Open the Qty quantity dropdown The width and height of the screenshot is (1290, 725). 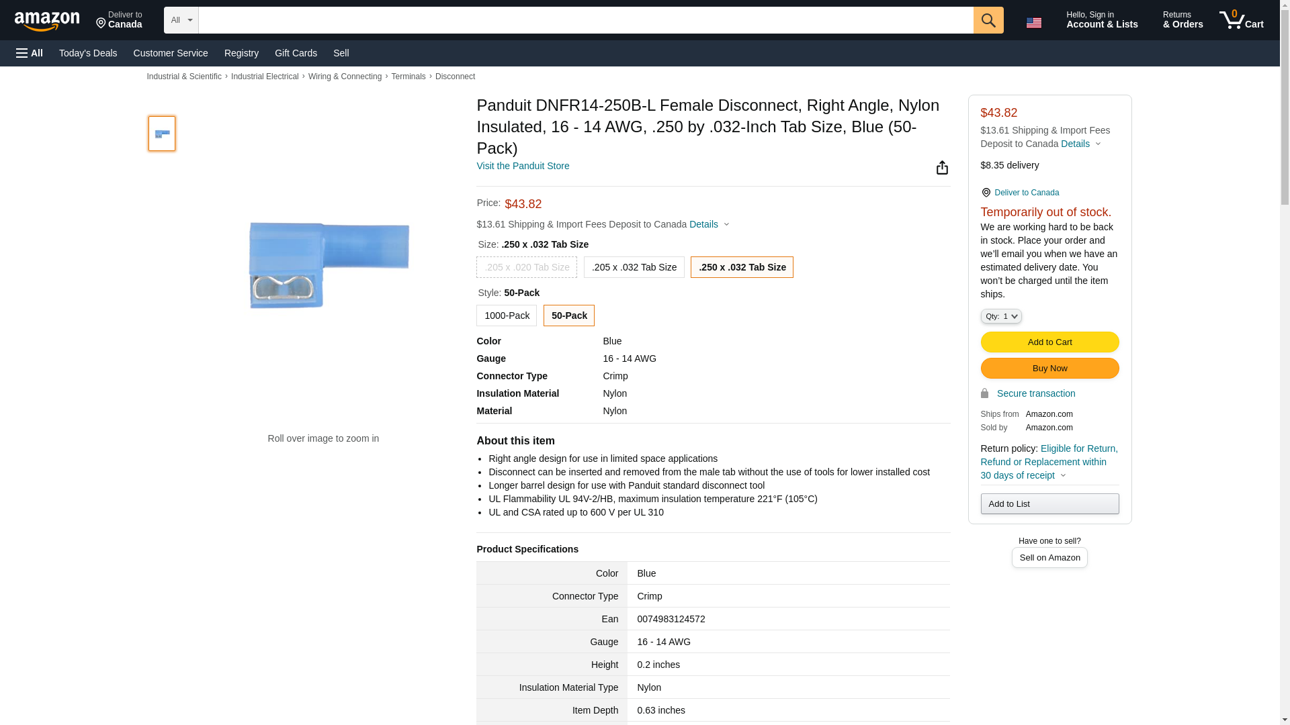click(1000, 316)
